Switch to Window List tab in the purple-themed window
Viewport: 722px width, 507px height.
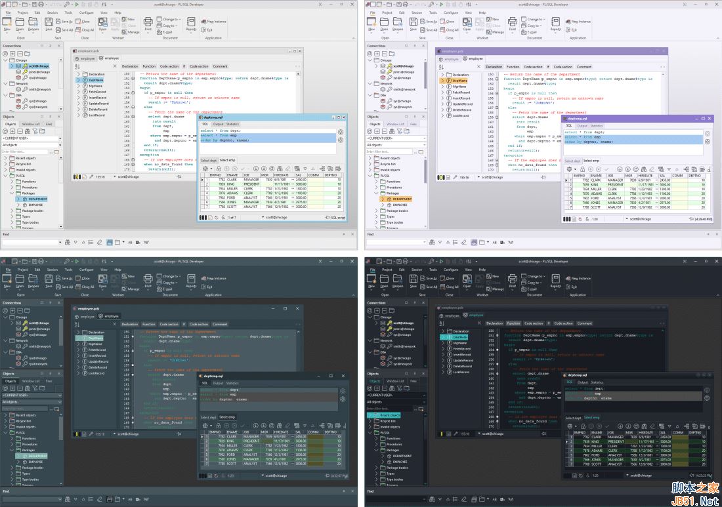(x=395, y=124)
